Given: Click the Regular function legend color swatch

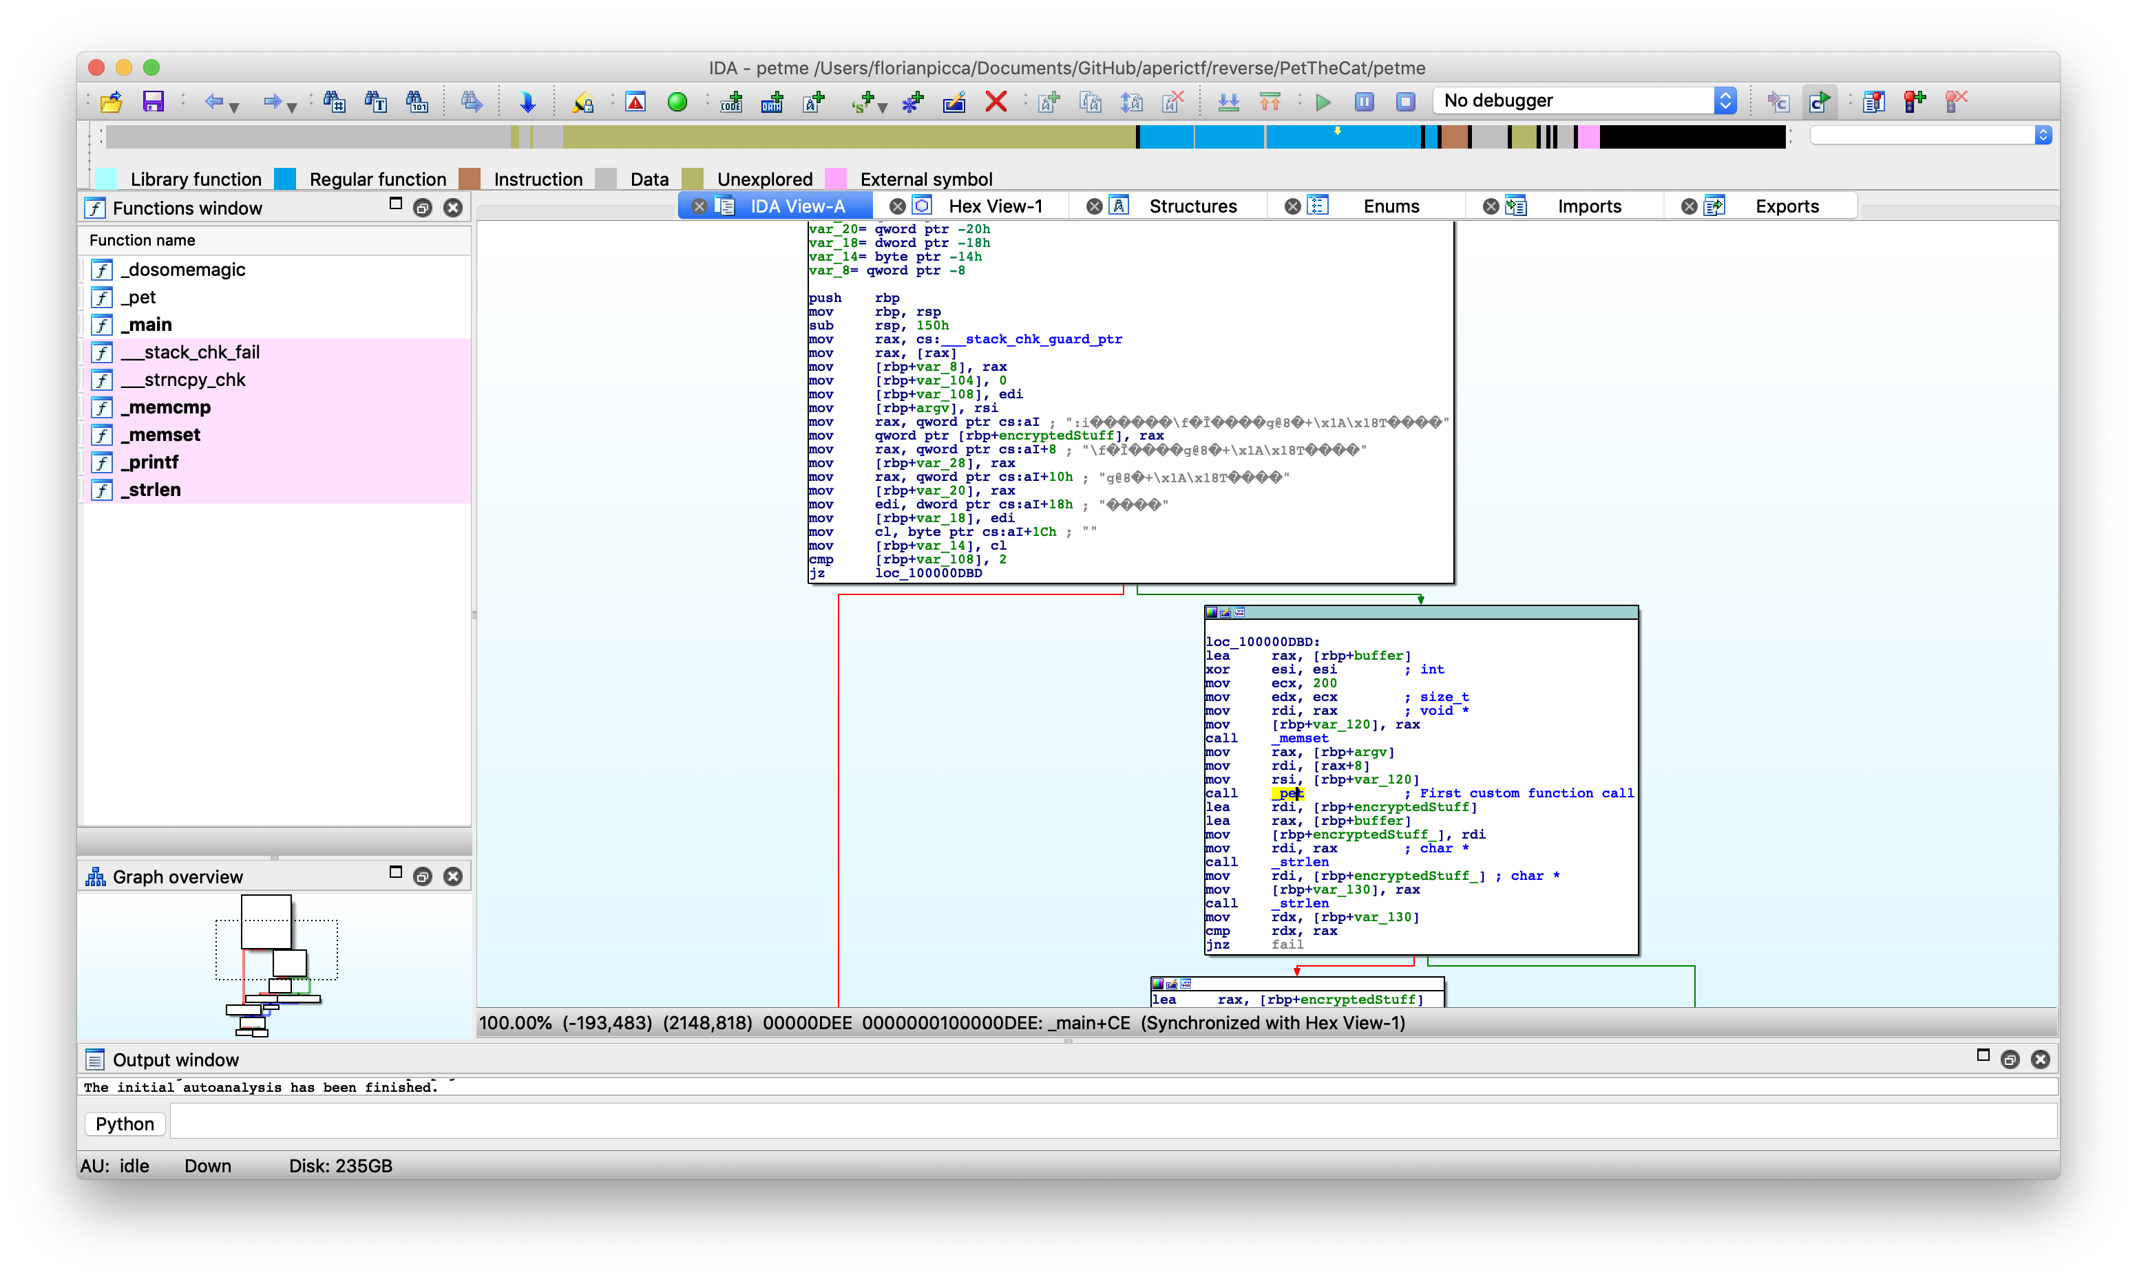Looking at the screenshot, I should coord(285,179).
